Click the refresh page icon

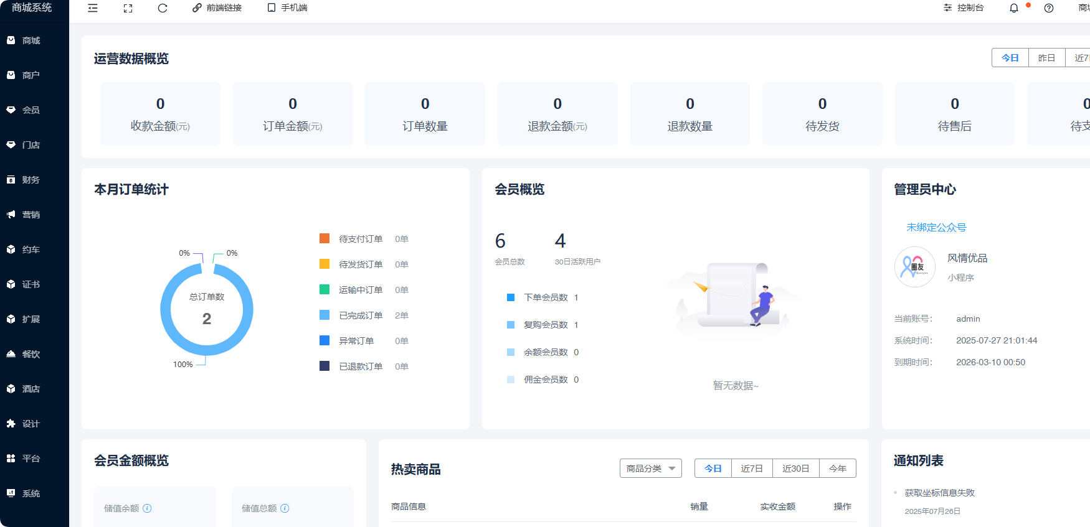coord(163,8)
